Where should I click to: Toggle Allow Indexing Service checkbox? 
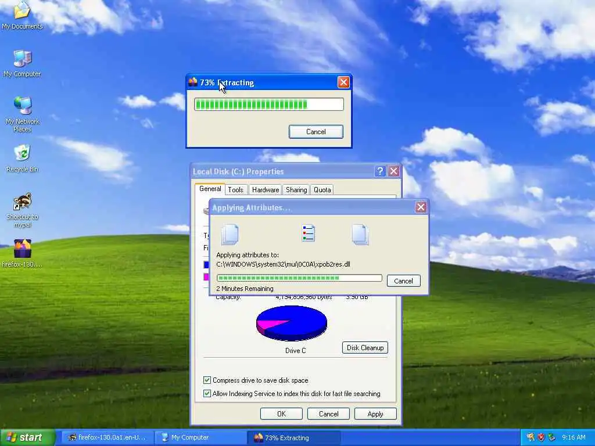tap(207, 393)
